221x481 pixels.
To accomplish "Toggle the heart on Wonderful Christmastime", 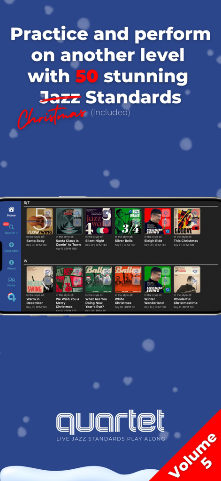I will click(x=195, y=272).
